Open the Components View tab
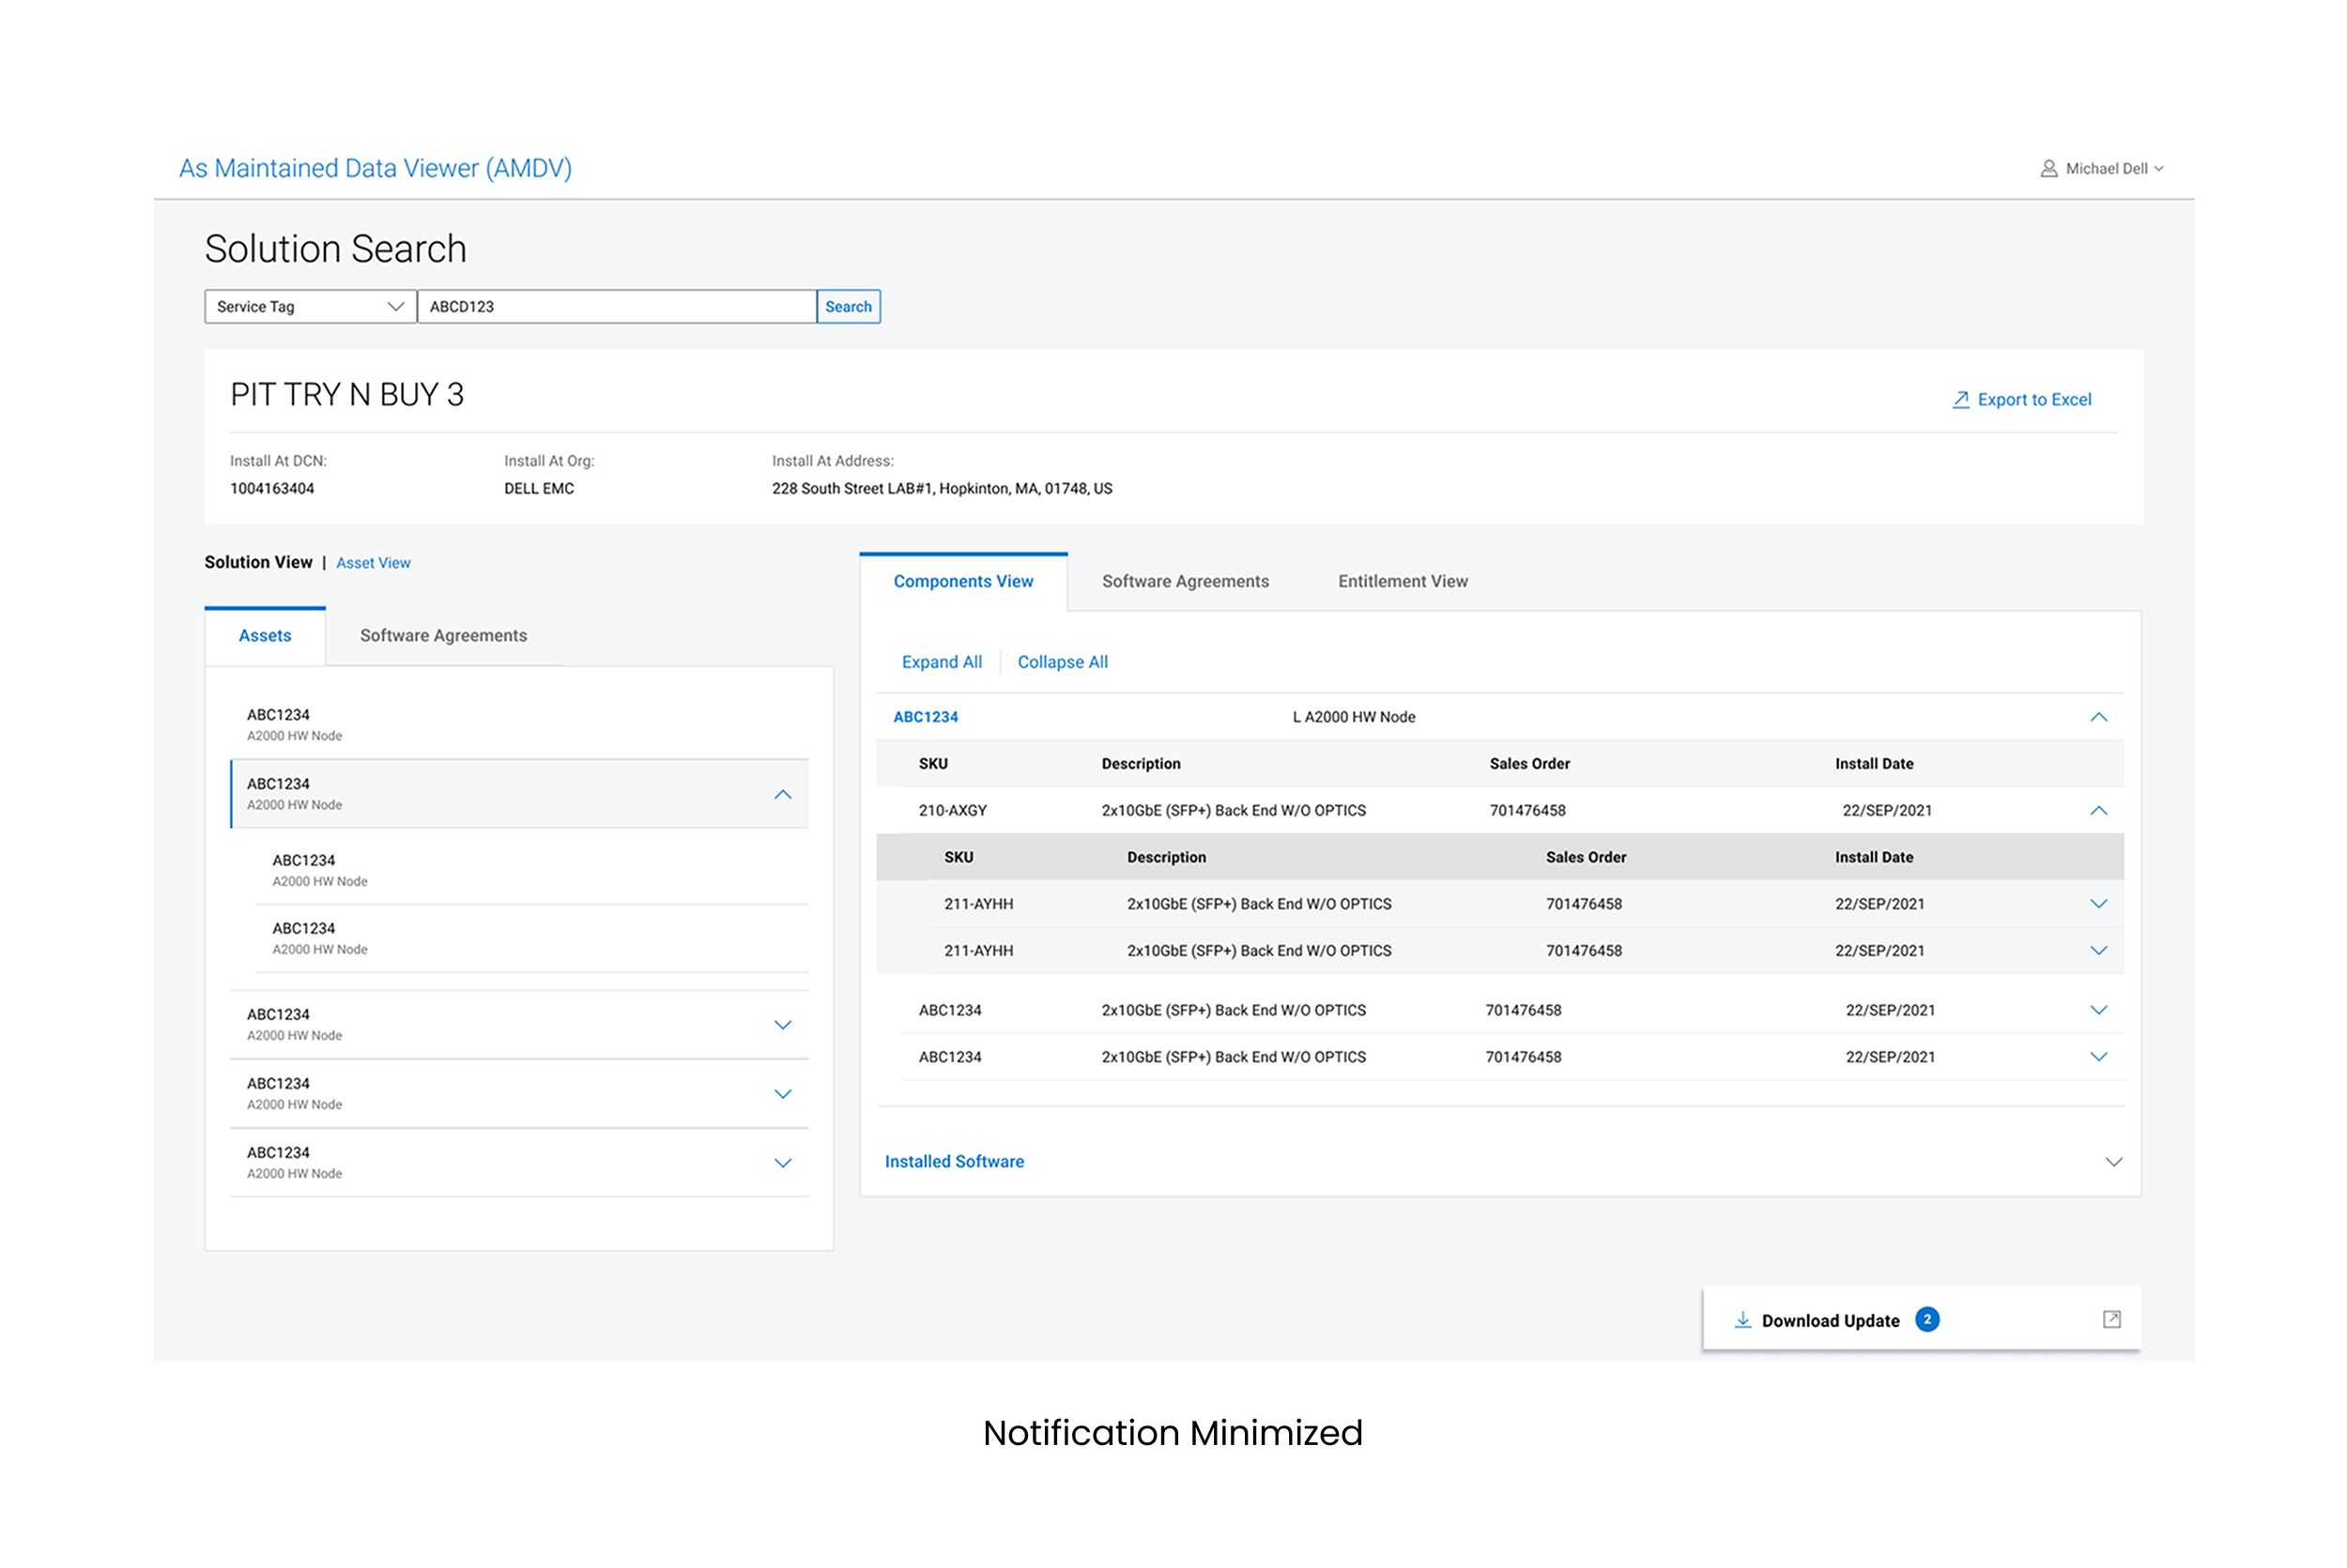Viewport: 2347px width, 1568px height. [x=963, y=582]
